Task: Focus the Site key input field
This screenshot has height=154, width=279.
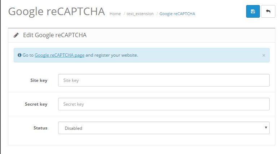Action: point(164,80)
